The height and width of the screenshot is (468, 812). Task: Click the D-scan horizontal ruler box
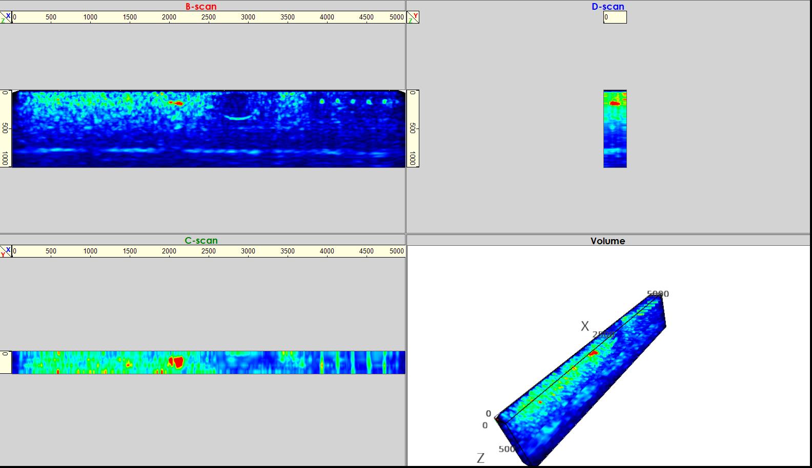pos(615,17)
